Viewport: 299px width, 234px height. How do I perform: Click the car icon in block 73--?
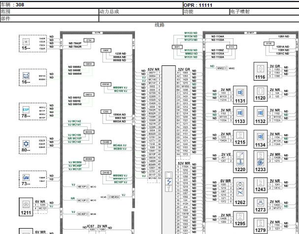tap(26, 177)
